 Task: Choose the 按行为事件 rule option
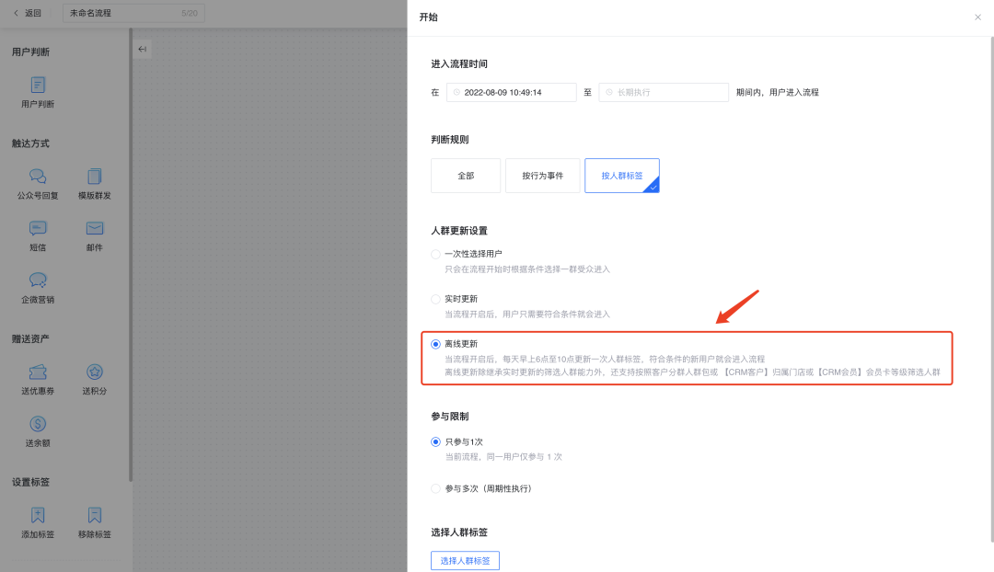point(542,176)
